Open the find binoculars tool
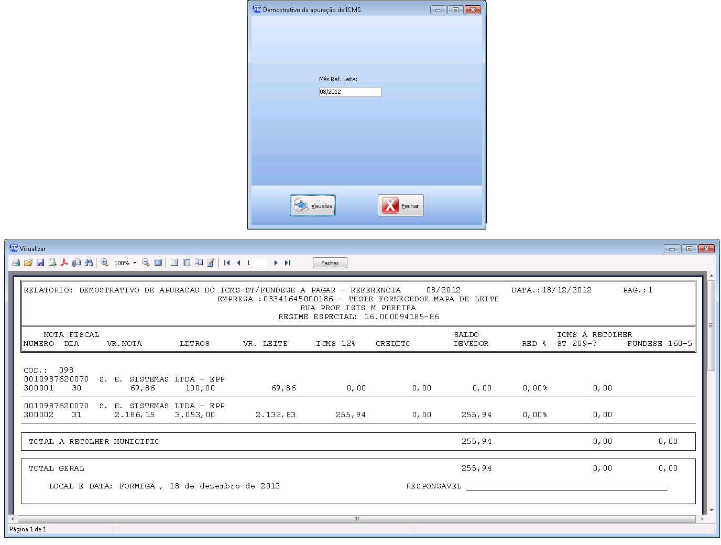721x545 pixels. tap(89, 263)
